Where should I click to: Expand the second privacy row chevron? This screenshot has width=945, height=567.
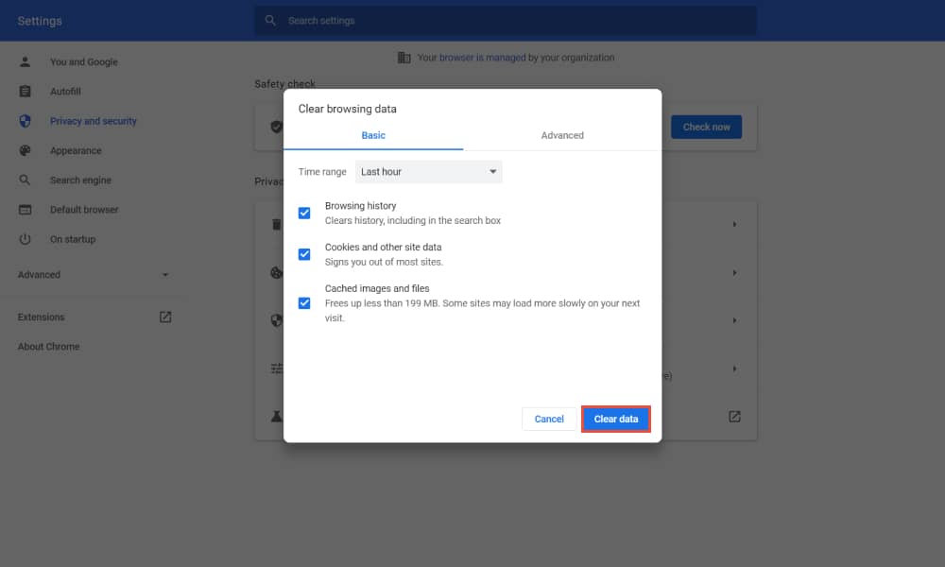(734, 273)
